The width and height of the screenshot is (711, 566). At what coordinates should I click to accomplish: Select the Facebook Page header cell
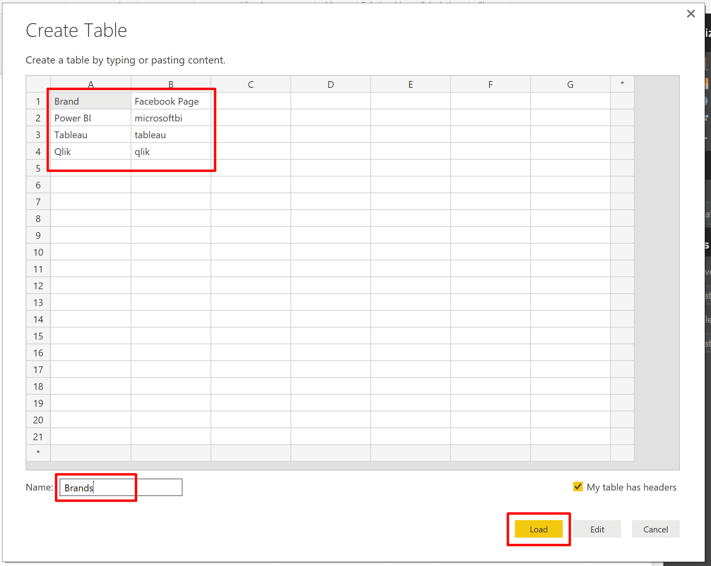click(x=171, y=101)
